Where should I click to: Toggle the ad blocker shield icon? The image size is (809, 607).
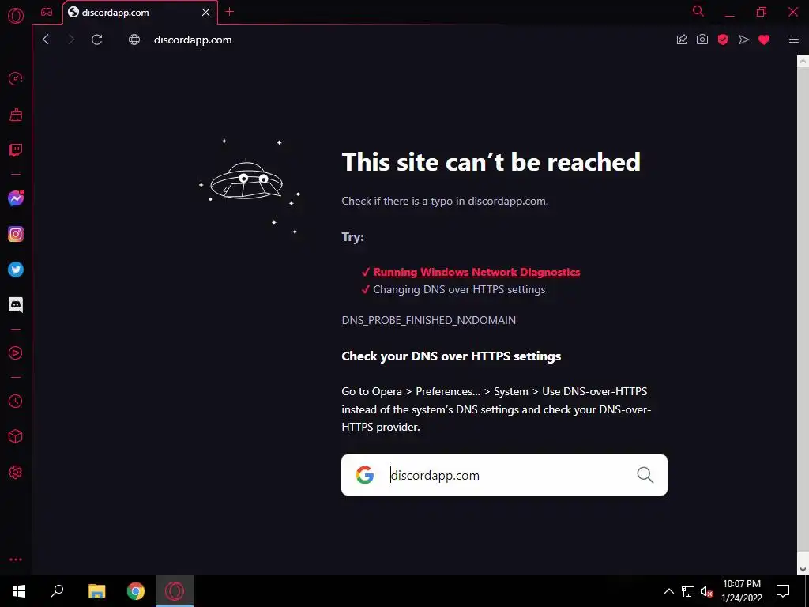tap(723, 40)
